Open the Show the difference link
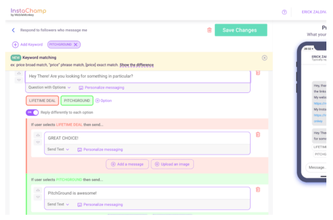The height and width of the screenshot is (220, 333). point(137,64)
